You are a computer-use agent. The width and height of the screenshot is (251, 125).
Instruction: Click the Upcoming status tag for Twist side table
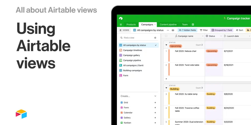tap(212, 65)
